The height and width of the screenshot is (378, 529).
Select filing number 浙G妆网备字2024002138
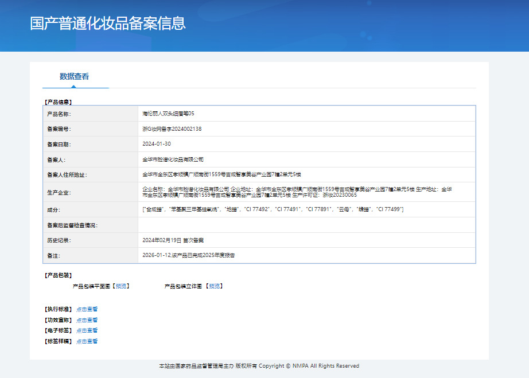172,129
